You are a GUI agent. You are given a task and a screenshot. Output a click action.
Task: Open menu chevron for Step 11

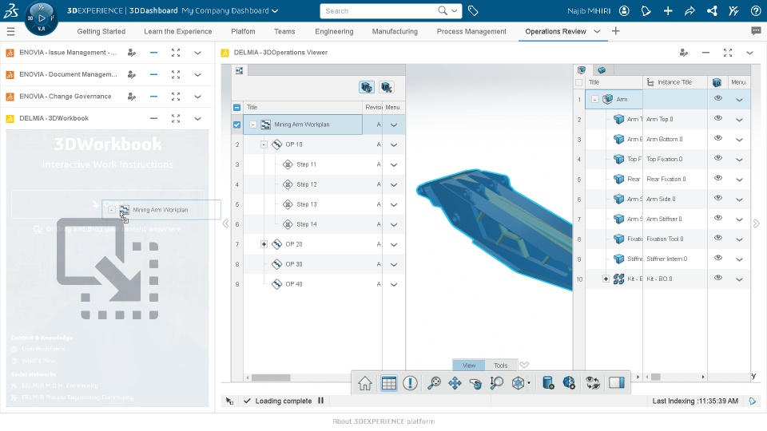click(x=394, y=165)
